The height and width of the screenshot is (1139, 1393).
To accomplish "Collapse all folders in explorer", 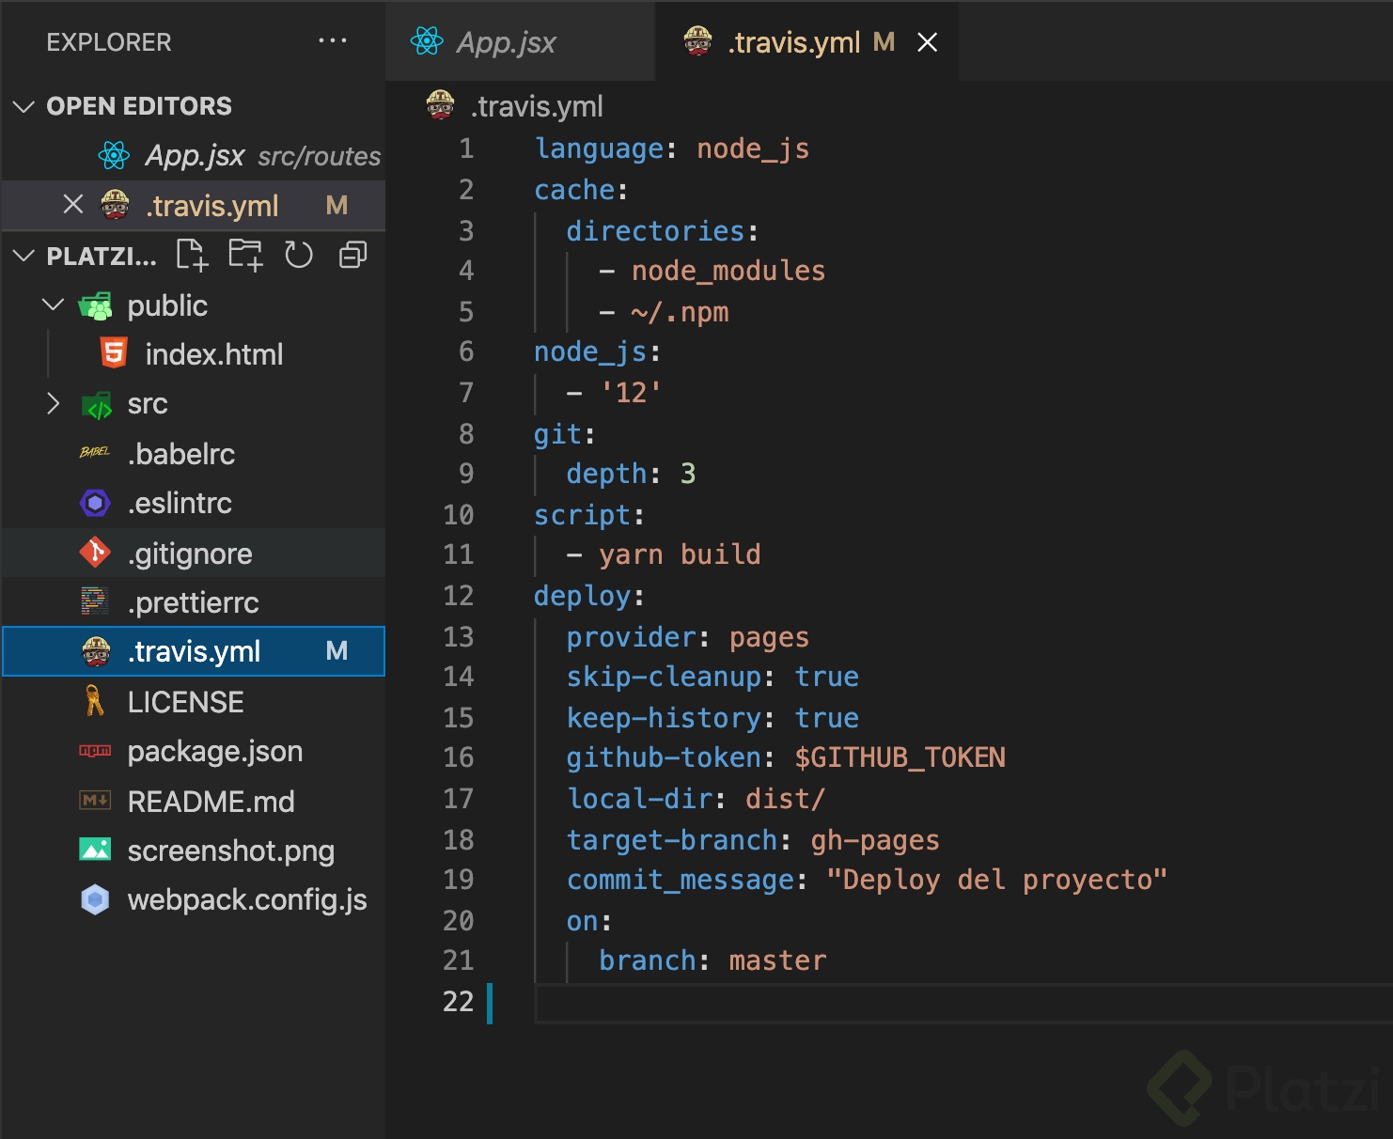I will pyautogui.click(x=352, y=255).
